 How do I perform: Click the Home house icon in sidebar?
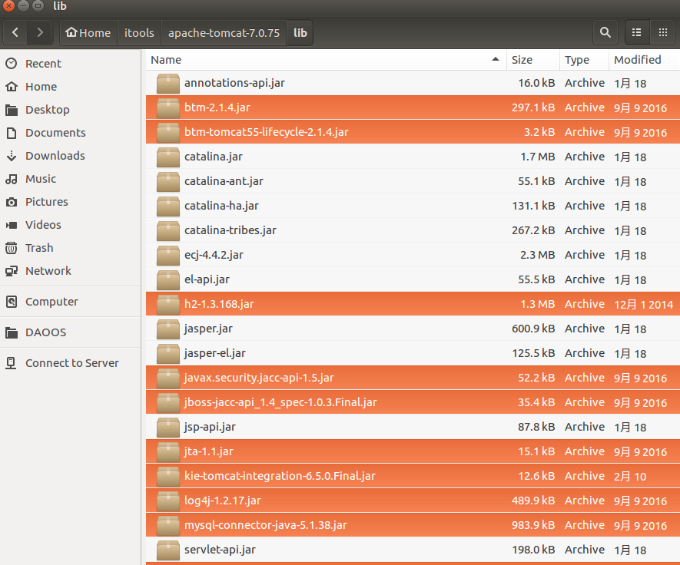pyautogui.click(x=12, y=87)
